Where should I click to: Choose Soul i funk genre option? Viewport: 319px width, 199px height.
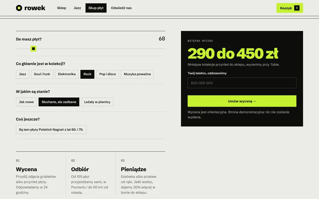42,74
